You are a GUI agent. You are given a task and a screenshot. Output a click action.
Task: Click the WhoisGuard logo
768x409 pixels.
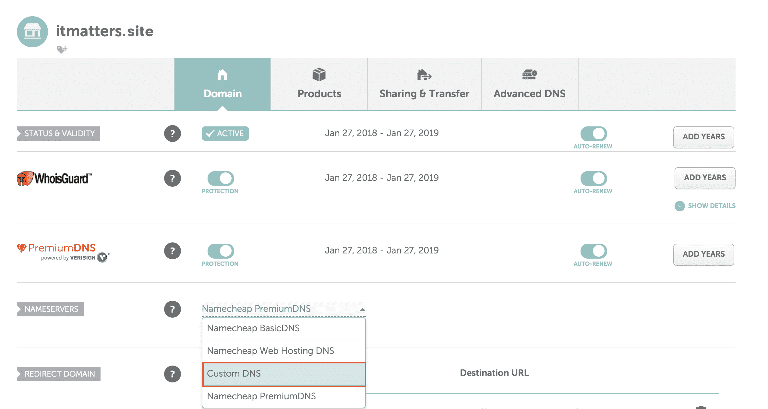(54, 178)
